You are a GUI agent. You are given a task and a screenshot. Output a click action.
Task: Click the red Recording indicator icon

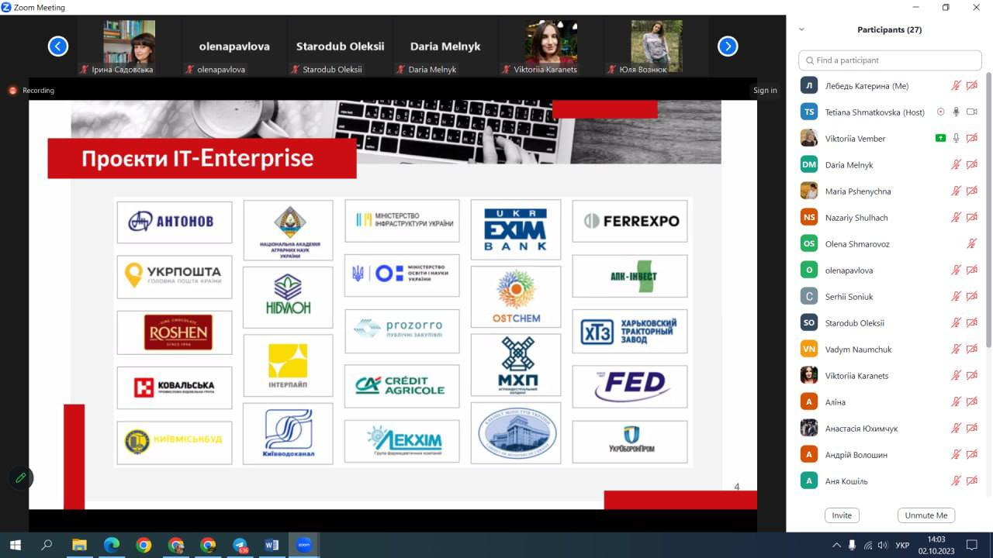click(x=12, y=91)
